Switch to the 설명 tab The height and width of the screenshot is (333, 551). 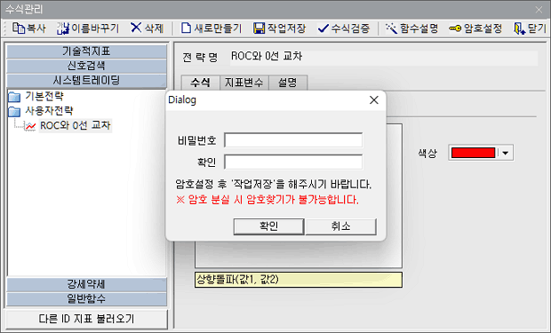288,83
